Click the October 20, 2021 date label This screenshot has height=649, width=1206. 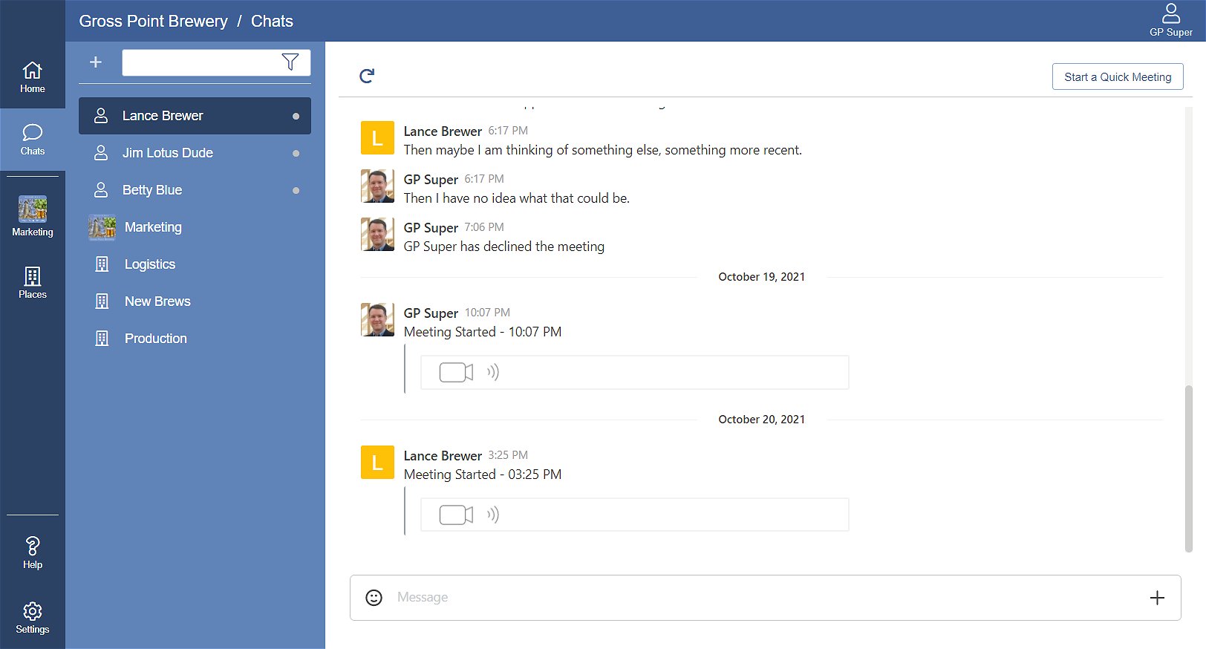[761, 420]
